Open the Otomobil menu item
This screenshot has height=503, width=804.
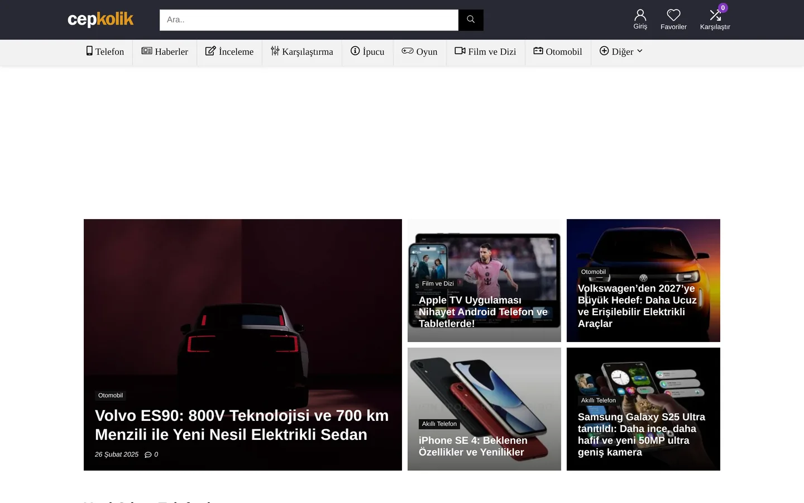pos(558,51)
